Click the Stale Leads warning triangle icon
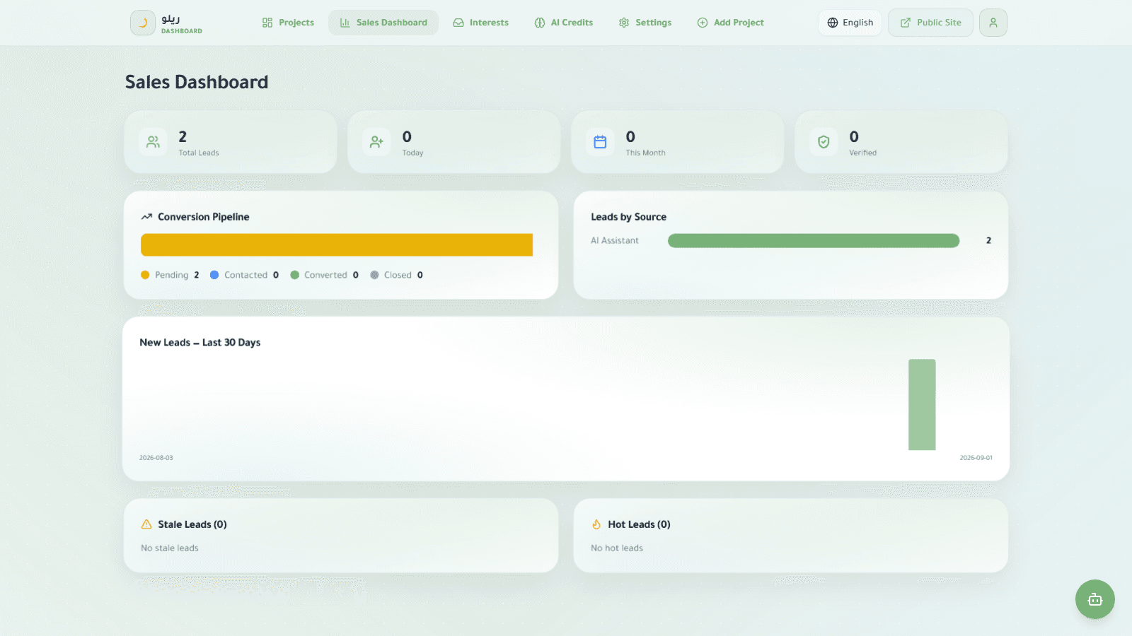Image resolution: width=1132 pixels, height=636 pixels. pos(146,524)
